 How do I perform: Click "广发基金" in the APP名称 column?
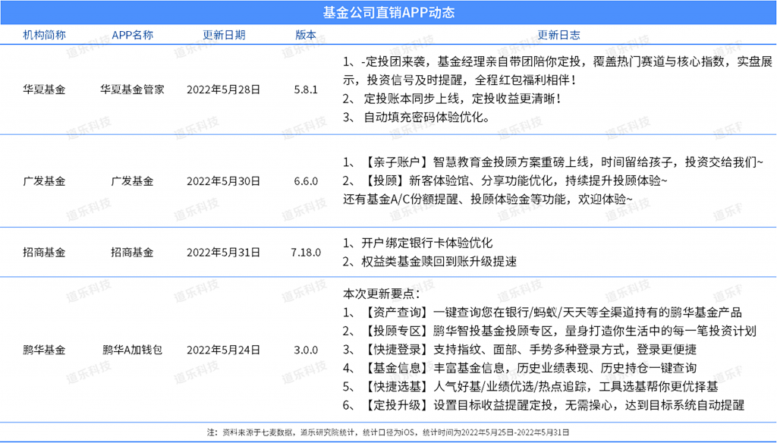[132, 181]
